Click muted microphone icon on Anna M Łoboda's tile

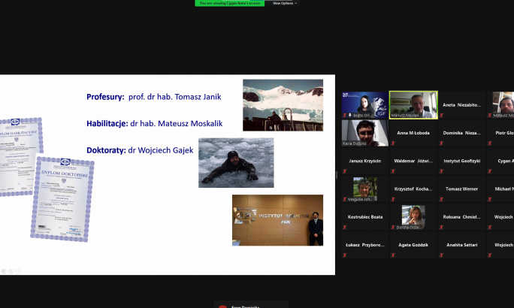(x=393, y=143)
